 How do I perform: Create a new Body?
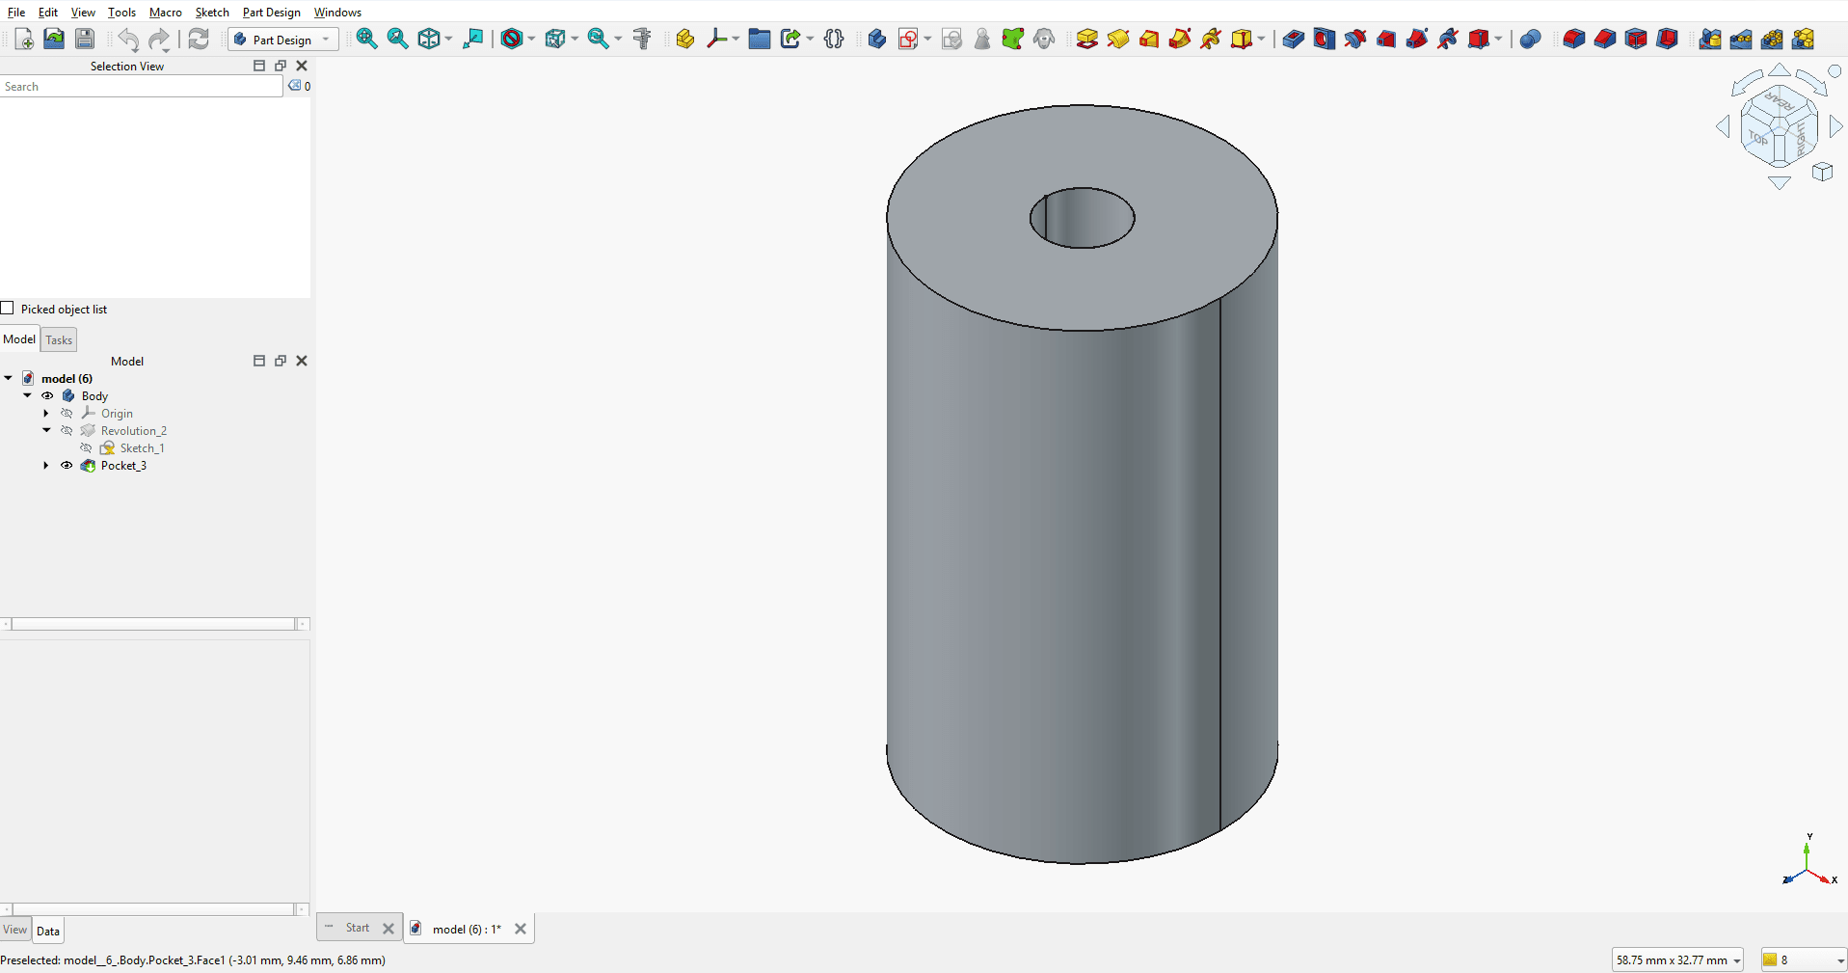[x=876, y=39]
